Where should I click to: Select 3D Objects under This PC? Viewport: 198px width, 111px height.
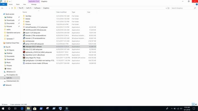point(10,50)
